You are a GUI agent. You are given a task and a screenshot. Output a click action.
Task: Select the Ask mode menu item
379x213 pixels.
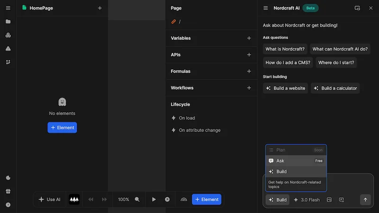[296, 161]
